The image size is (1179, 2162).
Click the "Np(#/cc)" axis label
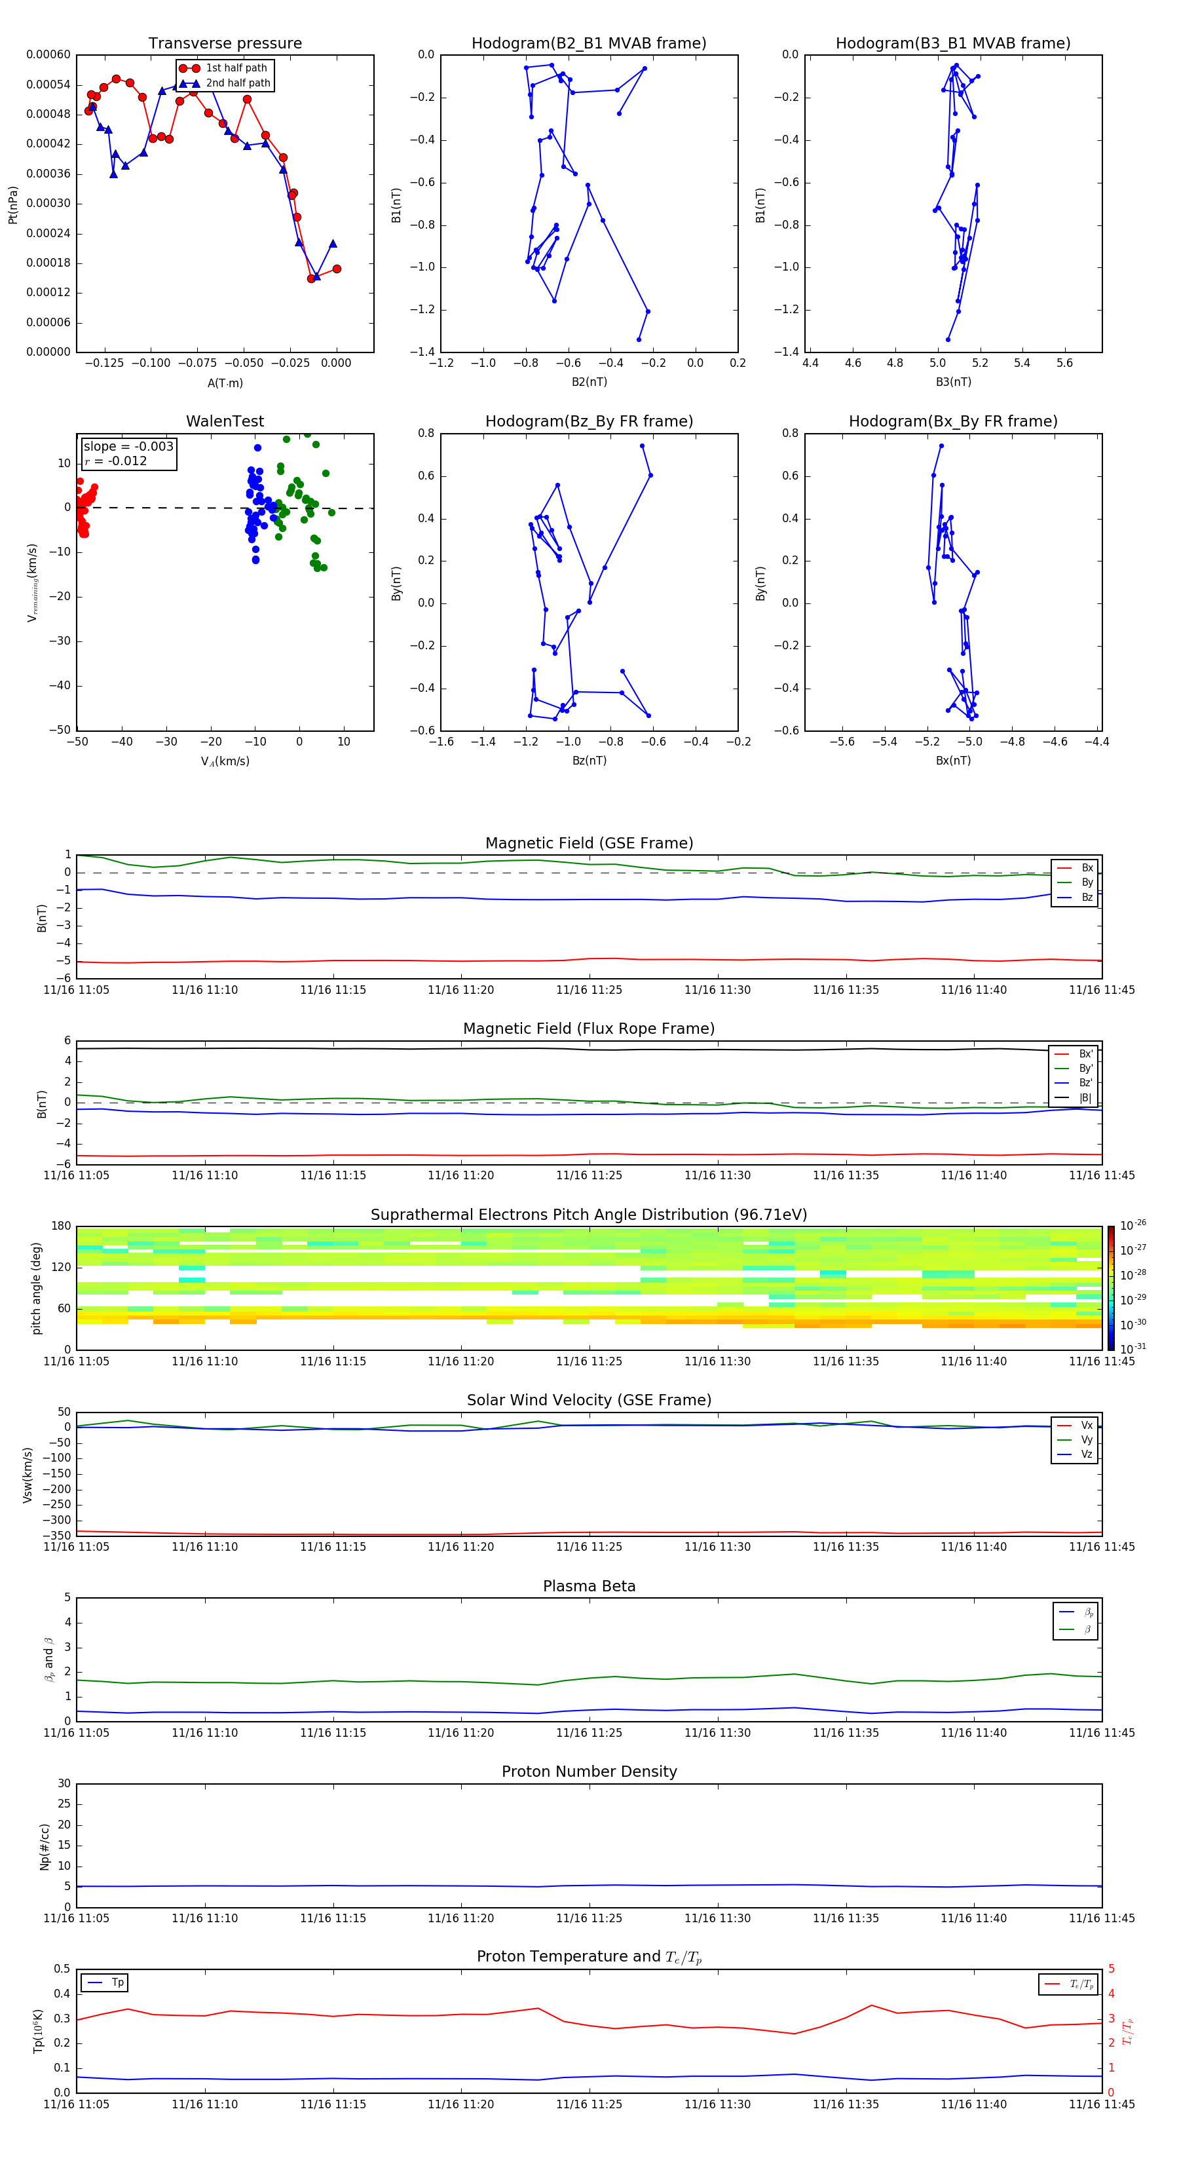coord(45,1846)
